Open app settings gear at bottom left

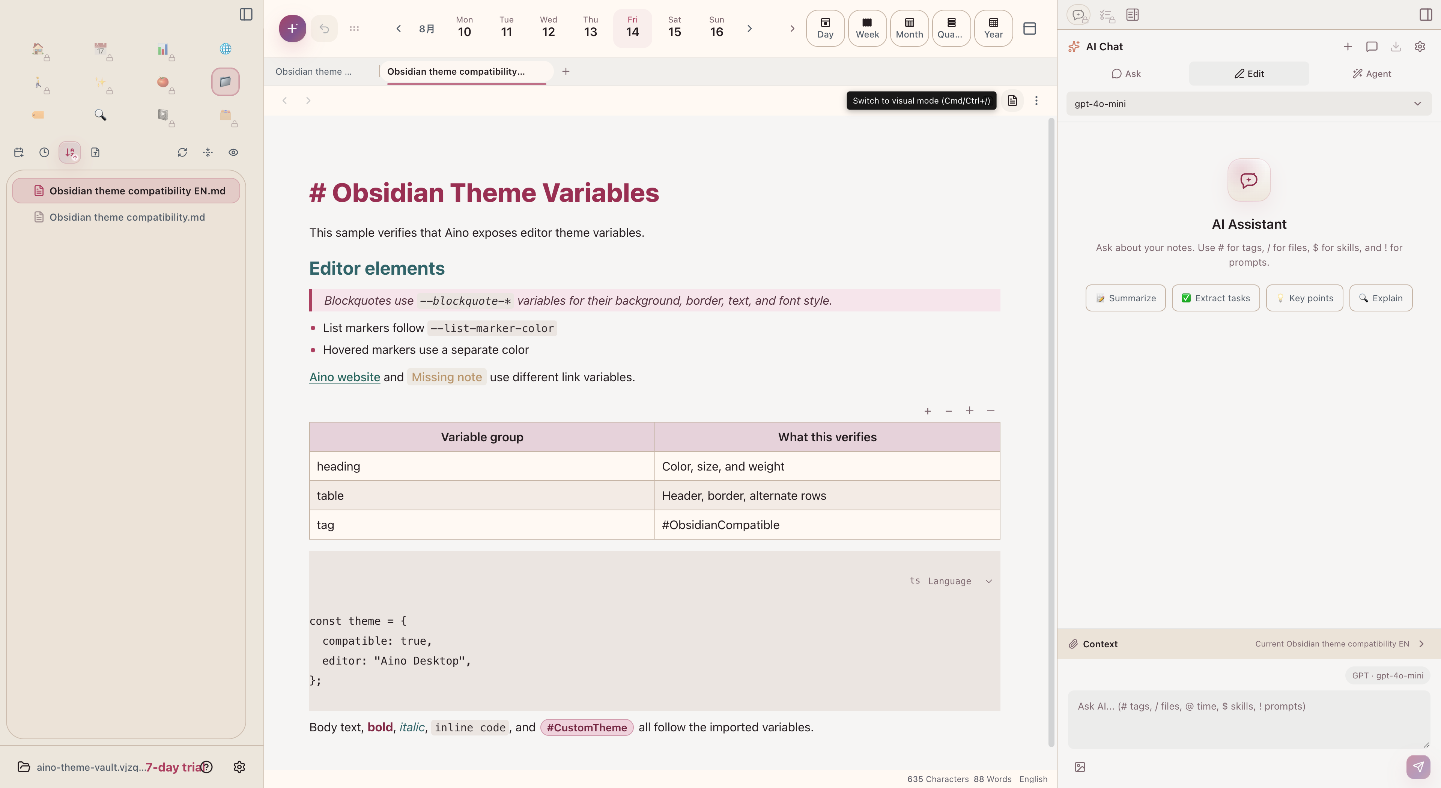coord(239,767)
